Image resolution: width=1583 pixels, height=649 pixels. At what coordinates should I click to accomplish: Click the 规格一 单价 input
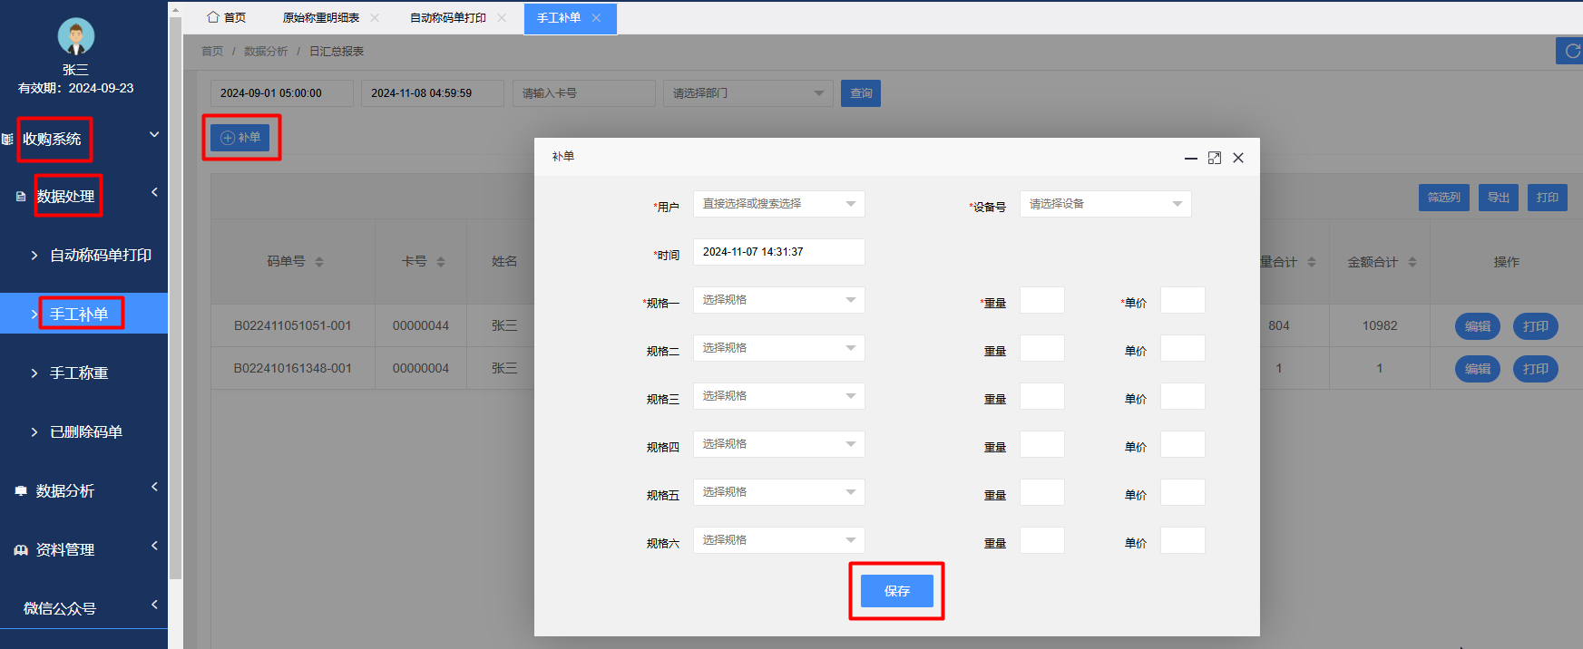(x=1183, y=300)
